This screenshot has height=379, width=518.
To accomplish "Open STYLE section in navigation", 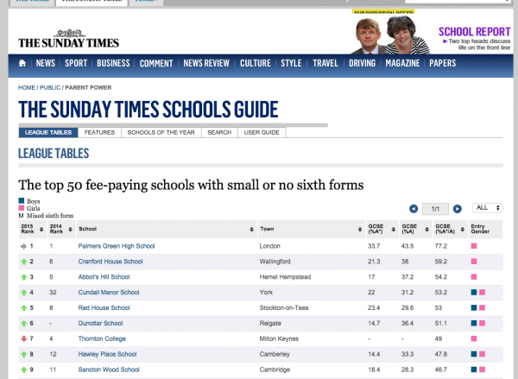I will point(291,63).
